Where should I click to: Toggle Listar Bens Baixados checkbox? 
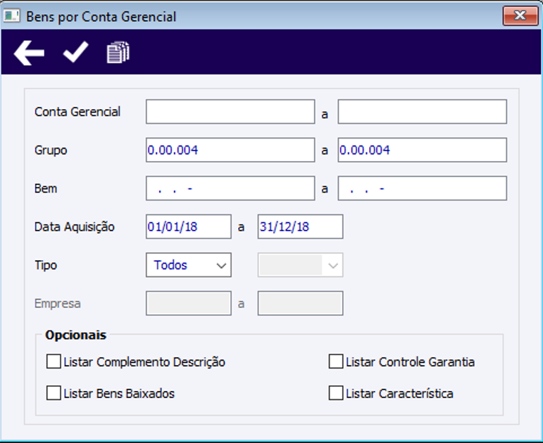[x=54, y=393]
